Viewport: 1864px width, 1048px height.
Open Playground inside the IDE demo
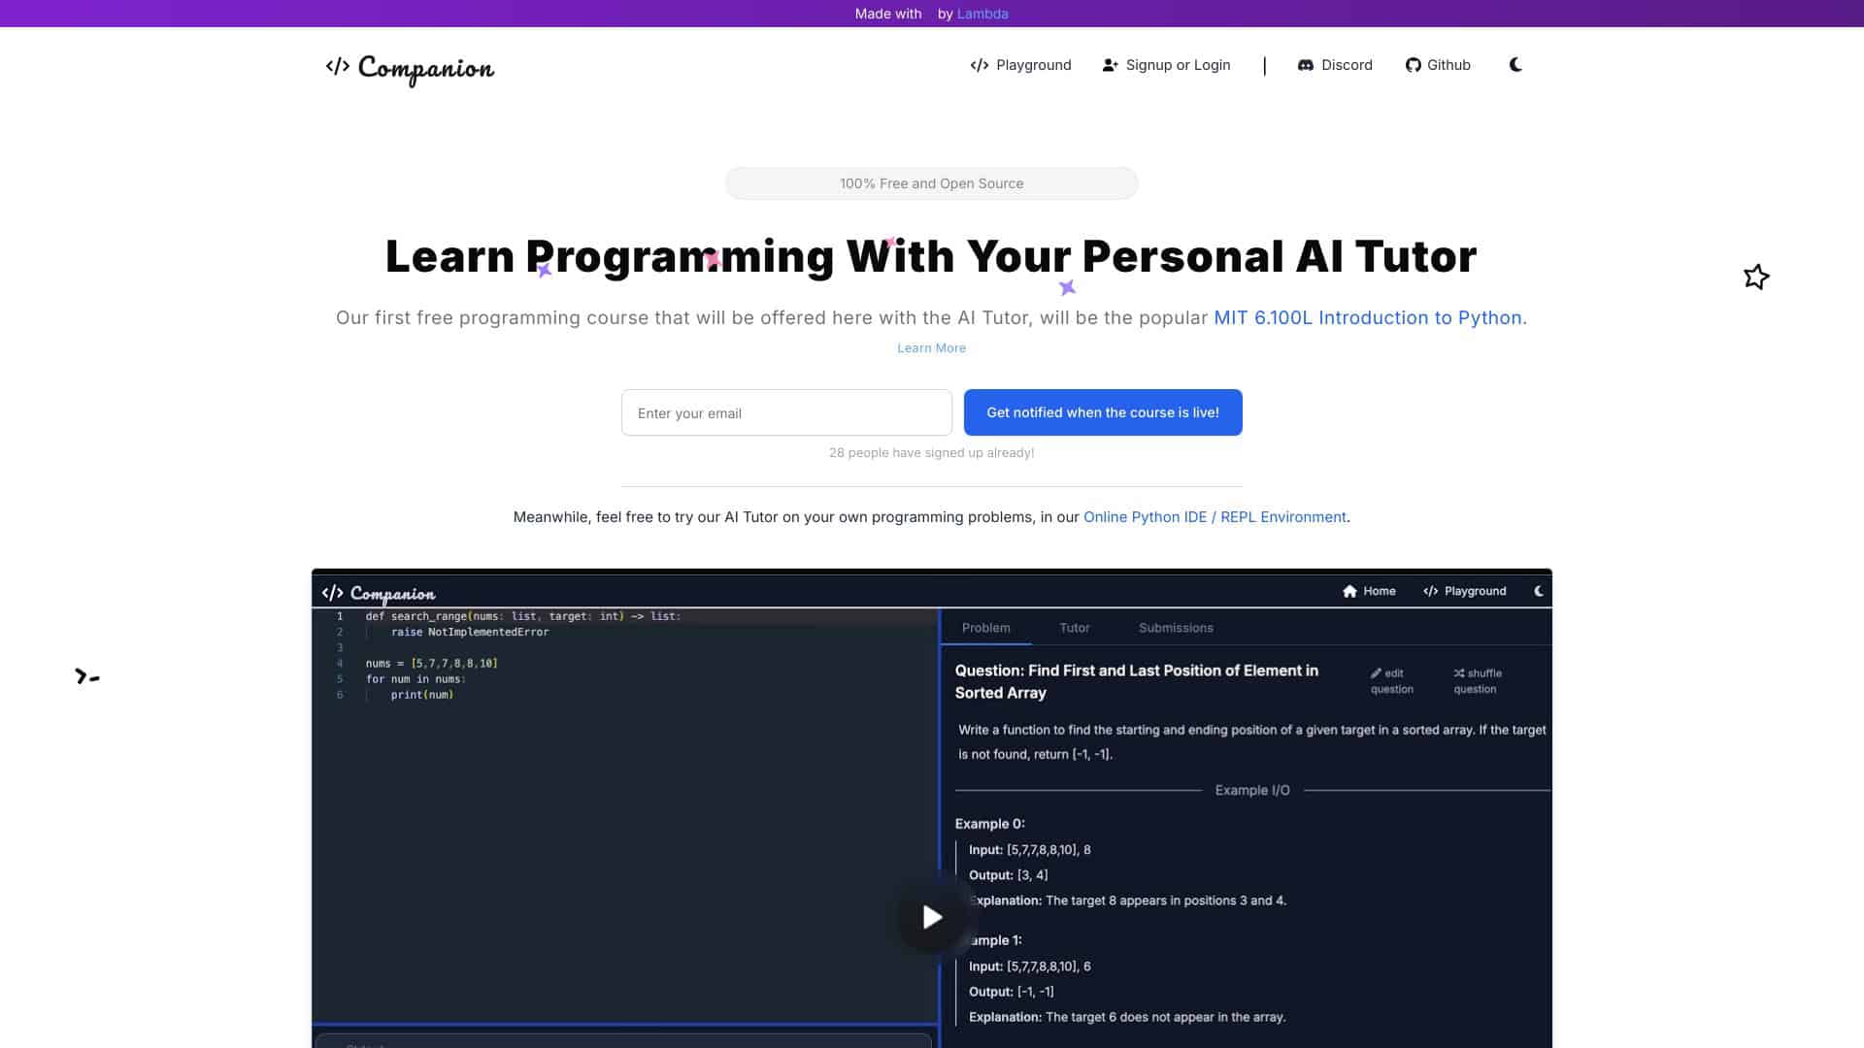1464,590
